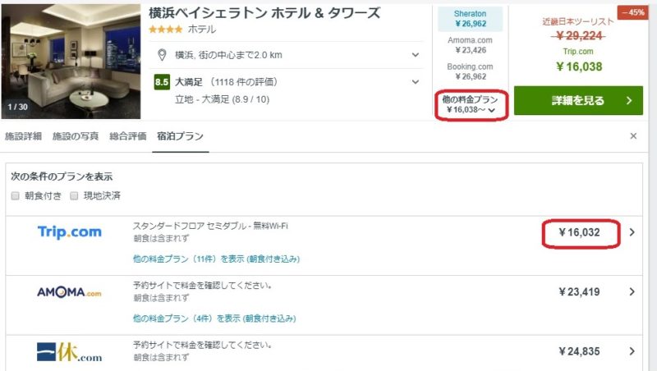The height and width of the screenshot is (371, 657).
Task: Expand the 大満足 rating row chevron
Action: [x=416, y=82]
